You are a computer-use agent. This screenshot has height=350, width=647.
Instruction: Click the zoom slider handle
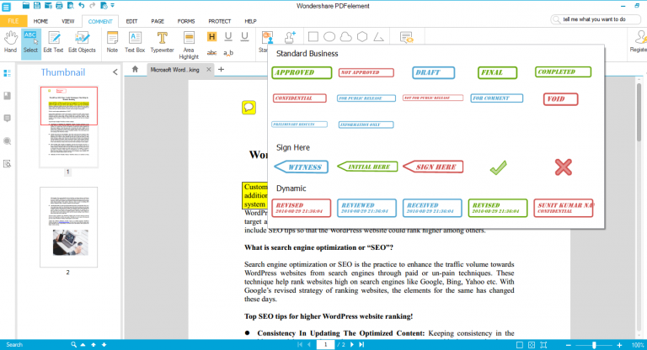coord(594,345)
